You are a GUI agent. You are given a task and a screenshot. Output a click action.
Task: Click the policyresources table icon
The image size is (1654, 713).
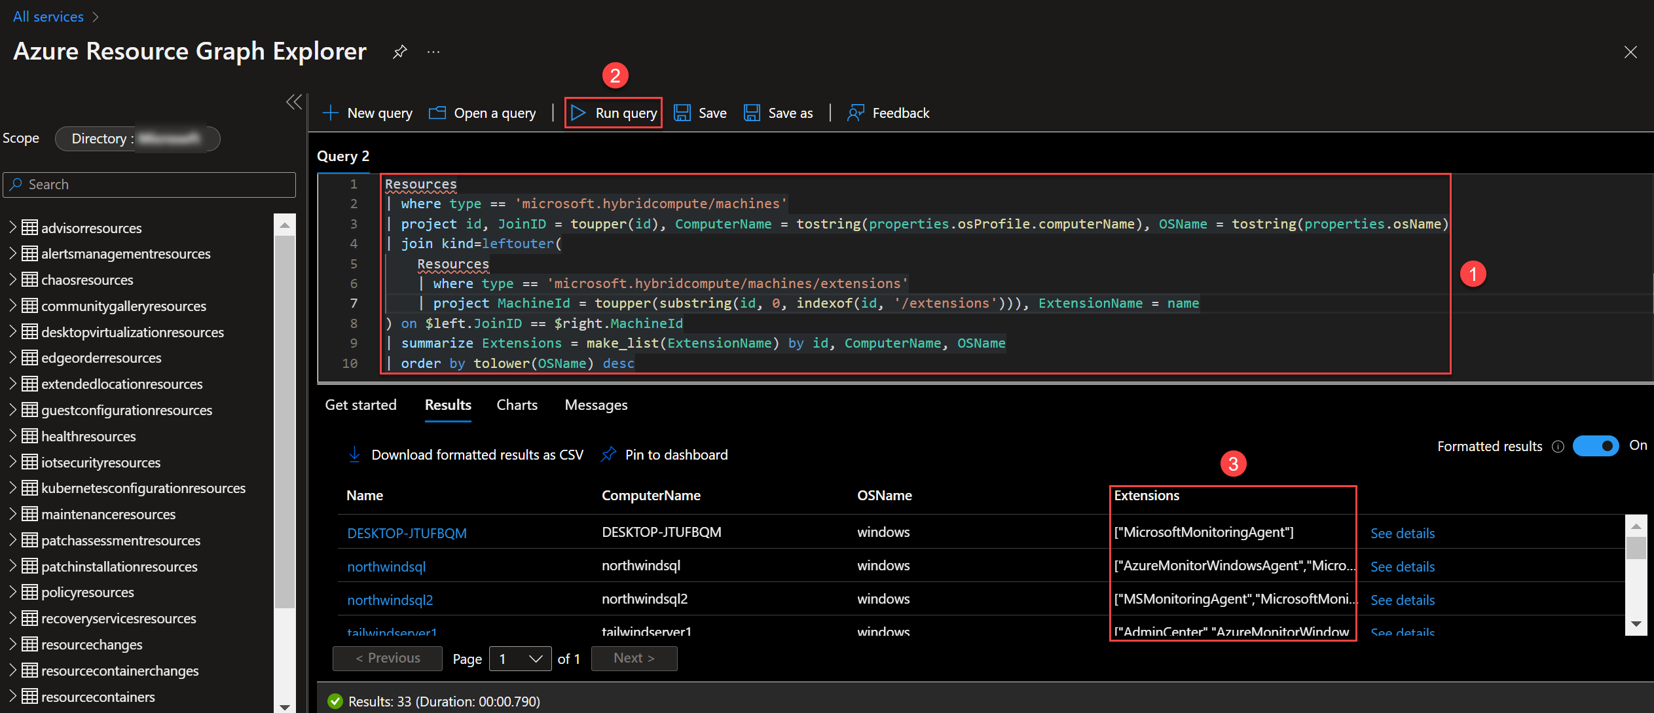tap(29, 592)
